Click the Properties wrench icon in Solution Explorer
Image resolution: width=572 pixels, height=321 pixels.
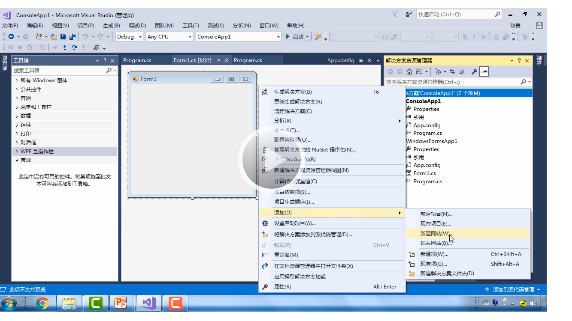(474, 71)
